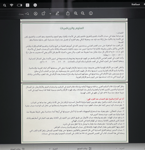Show the Markup toolbar with pen-tip icon

point(36,13)
